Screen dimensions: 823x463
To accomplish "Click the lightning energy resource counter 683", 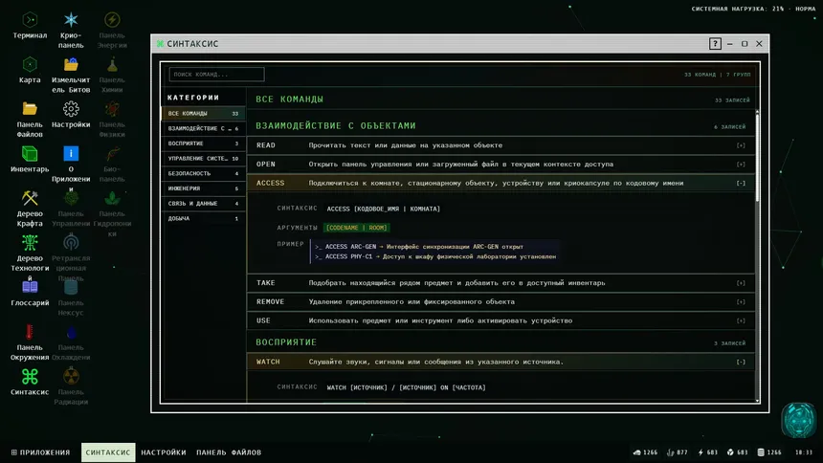I will 707,452.
